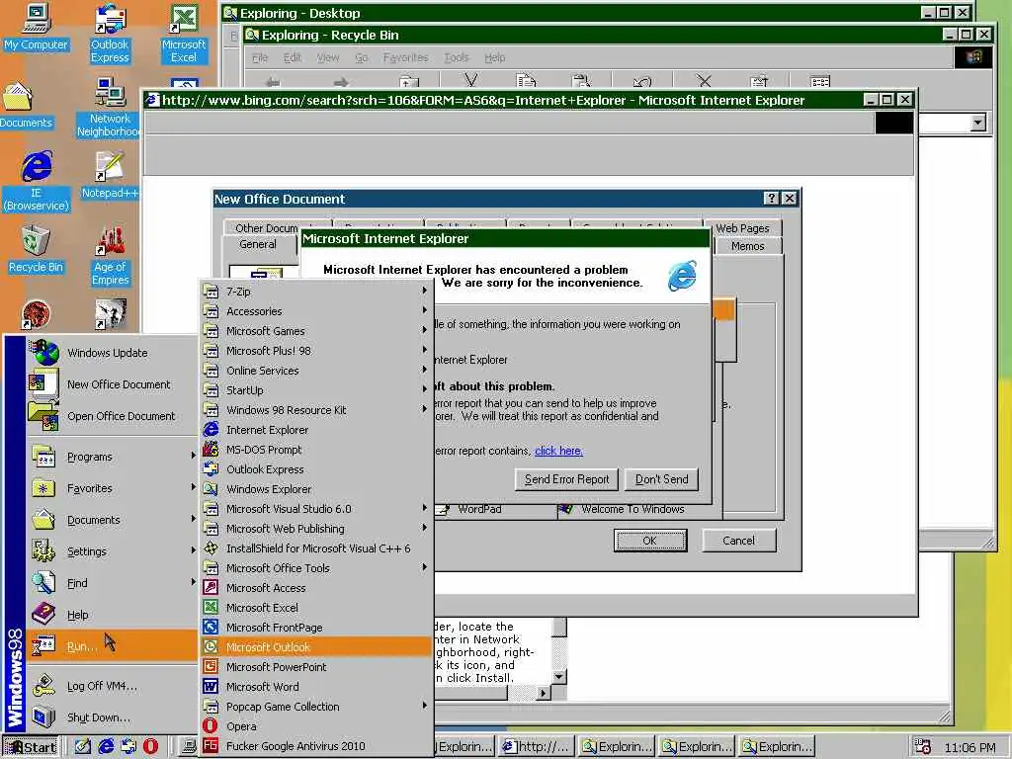Expand Accessories program group
This screenshot has height=759, width=1012.
coord(315,311)
